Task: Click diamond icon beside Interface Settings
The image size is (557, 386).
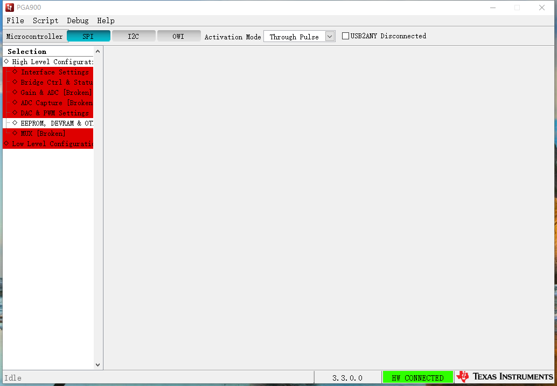Action: point(15,72)
